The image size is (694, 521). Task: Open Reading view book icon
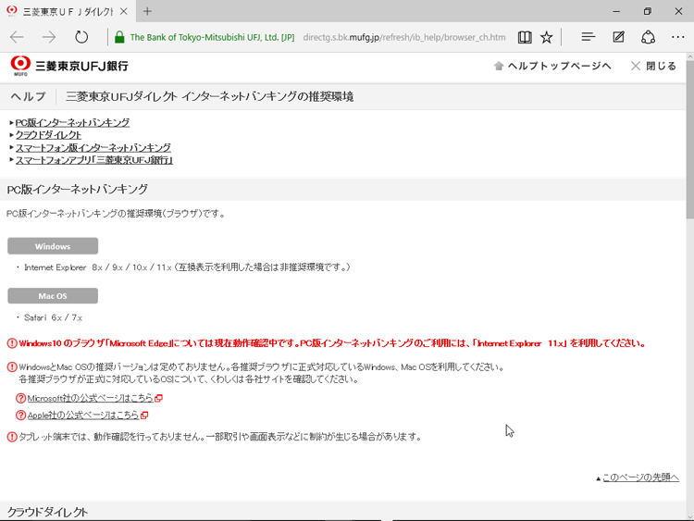[525, 37]
